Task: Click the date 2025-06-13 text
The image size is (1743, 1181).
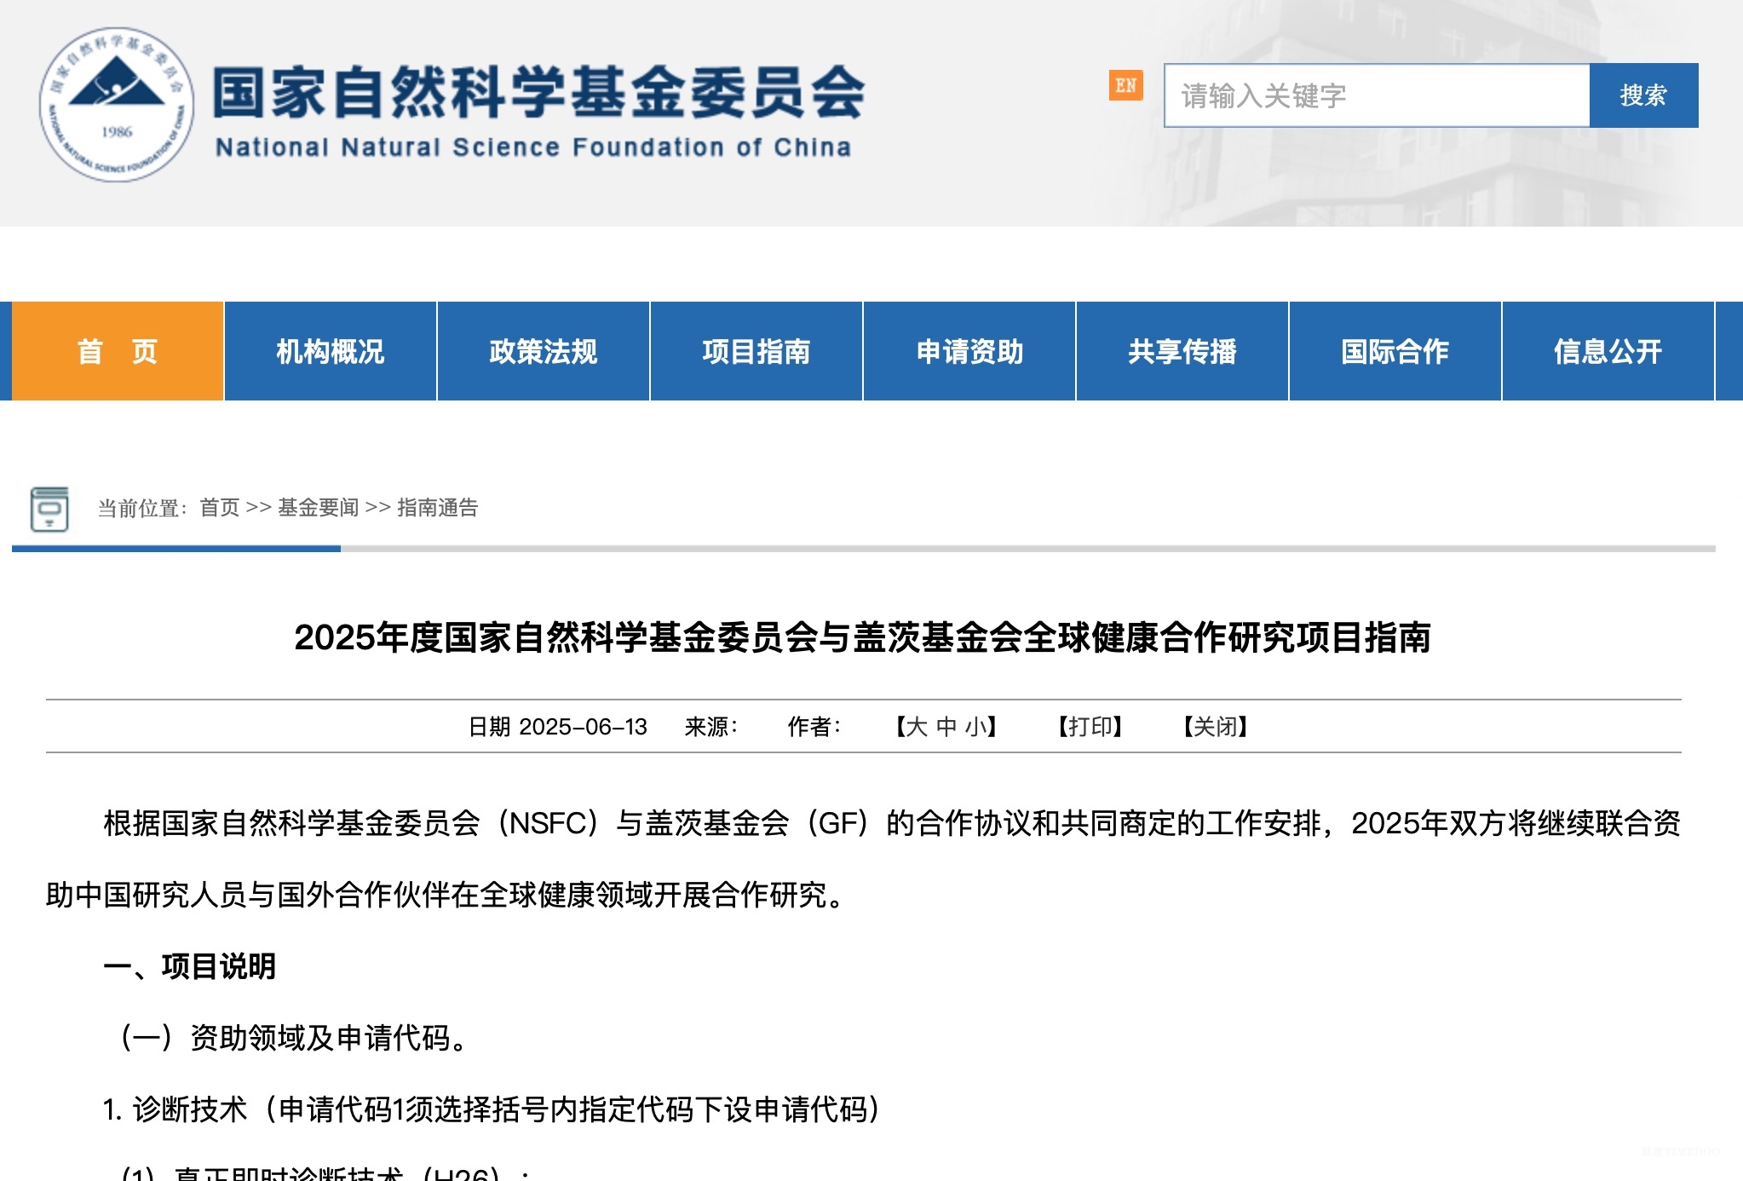Action: pyautogui.click(x=584, y=727)
